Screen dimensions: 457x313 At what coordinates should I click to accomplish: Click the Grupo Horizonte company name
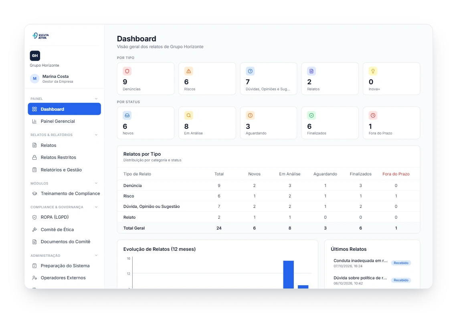(x=44, y=66)
